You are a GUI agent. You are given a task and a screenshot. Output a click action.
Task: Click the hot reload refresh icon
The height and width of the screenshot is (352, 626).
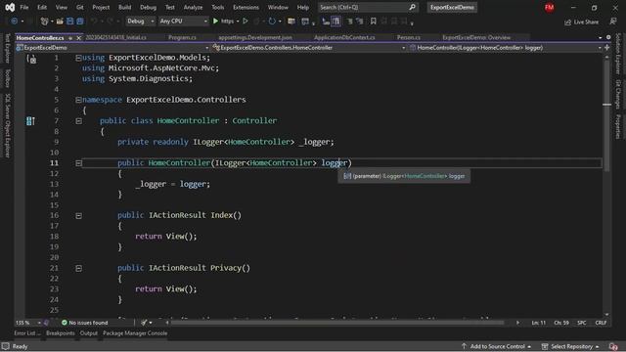click(272, 22)
